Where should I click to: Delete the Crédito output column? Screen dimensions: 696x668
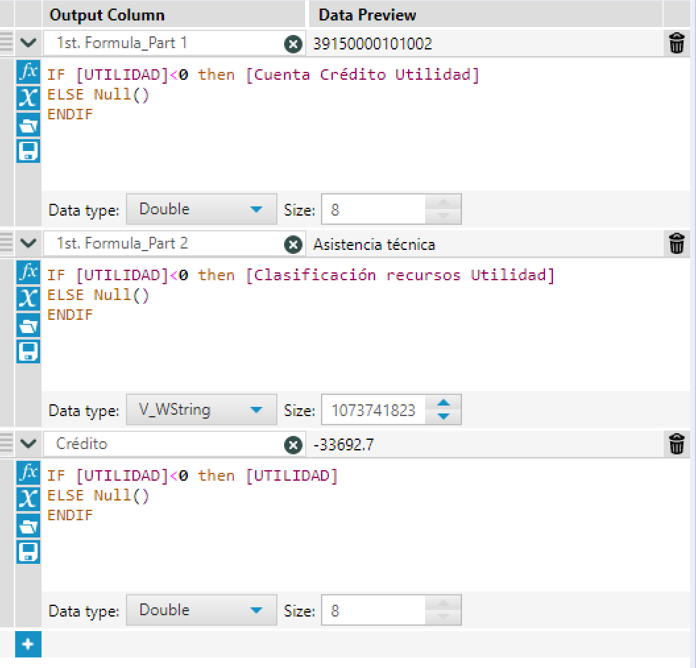pos(676,444)
